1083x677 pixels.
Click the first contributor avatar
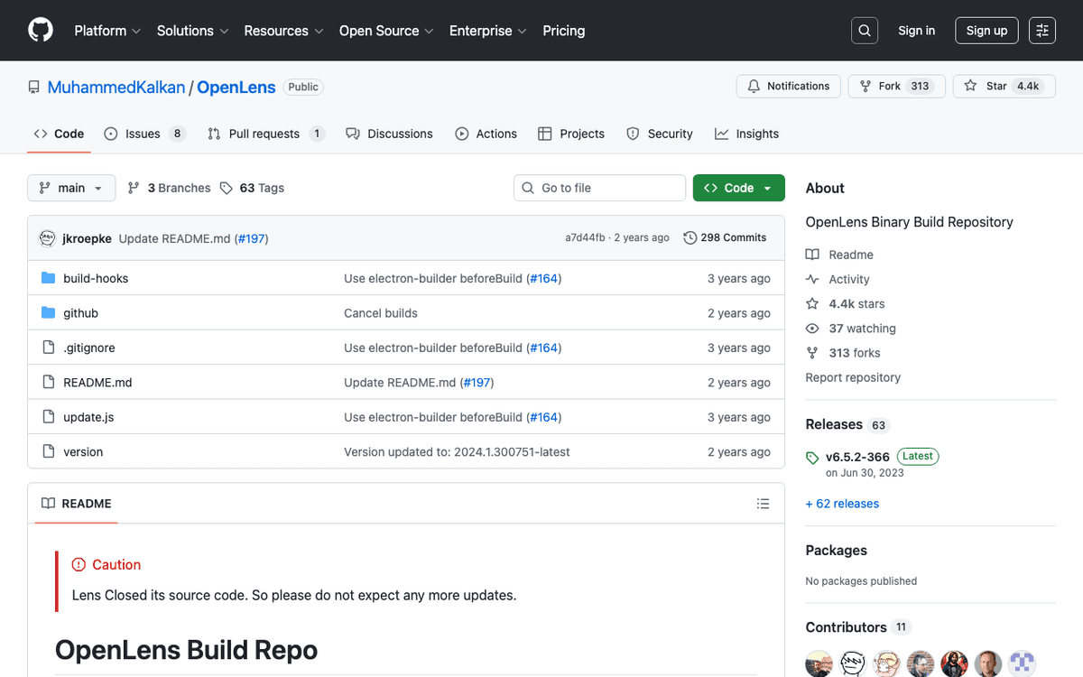click(x=819, y=663)
